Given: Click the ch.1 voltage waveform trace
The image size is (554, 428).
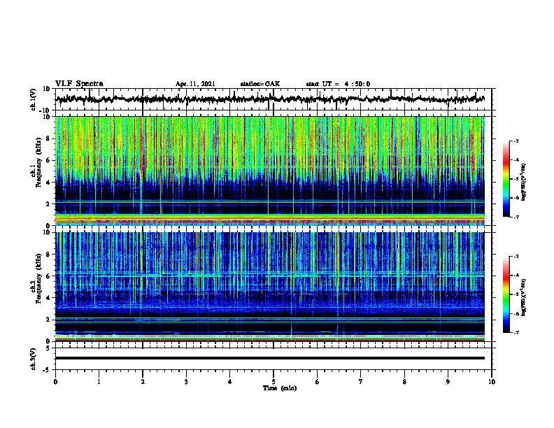Looking at the screenshot, I should click(x=270, y=99).
